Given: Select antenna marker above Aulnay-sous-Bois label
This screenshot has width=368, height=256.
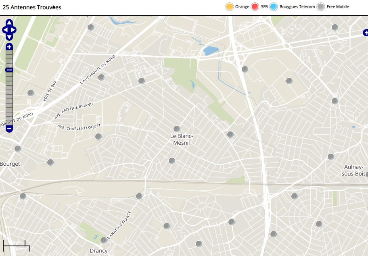Looking at the screenshot, I should (331, 157).
